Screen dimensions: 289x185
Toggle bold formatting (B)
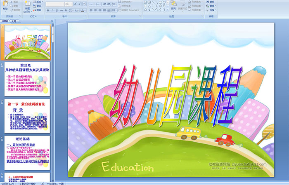coord(48,10)
